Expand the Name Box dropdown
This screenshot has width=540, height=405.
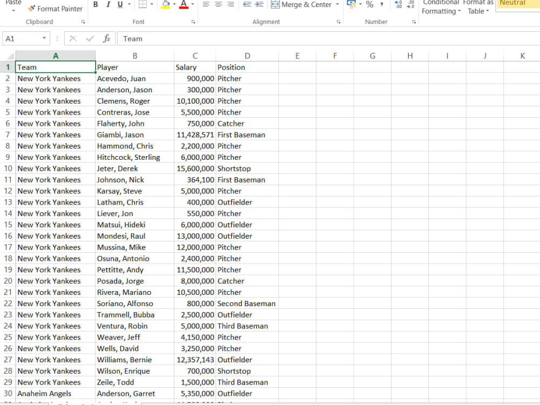coord(44,38)
